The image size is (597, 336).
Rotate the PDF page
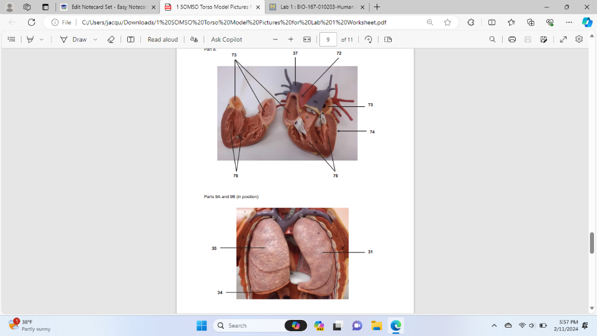[x=368, y=39]
